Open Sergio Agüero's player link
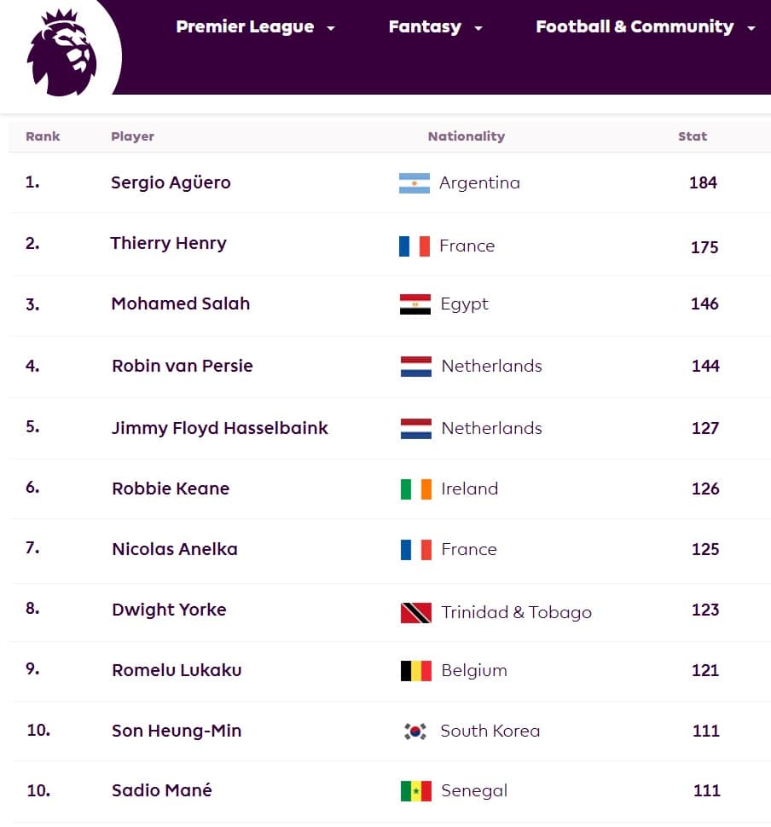771x827 pixels. pyautogui.click(x=171, y=182)
